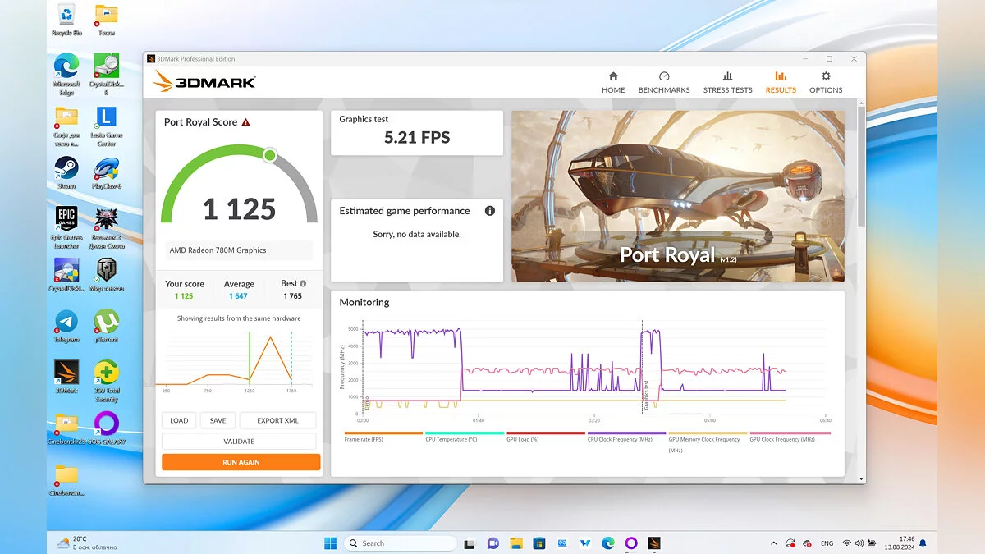Click the Port Royal preview image
Image resolution: width=985 pixels, height=554 pixels.
click(x=677, y=196)
